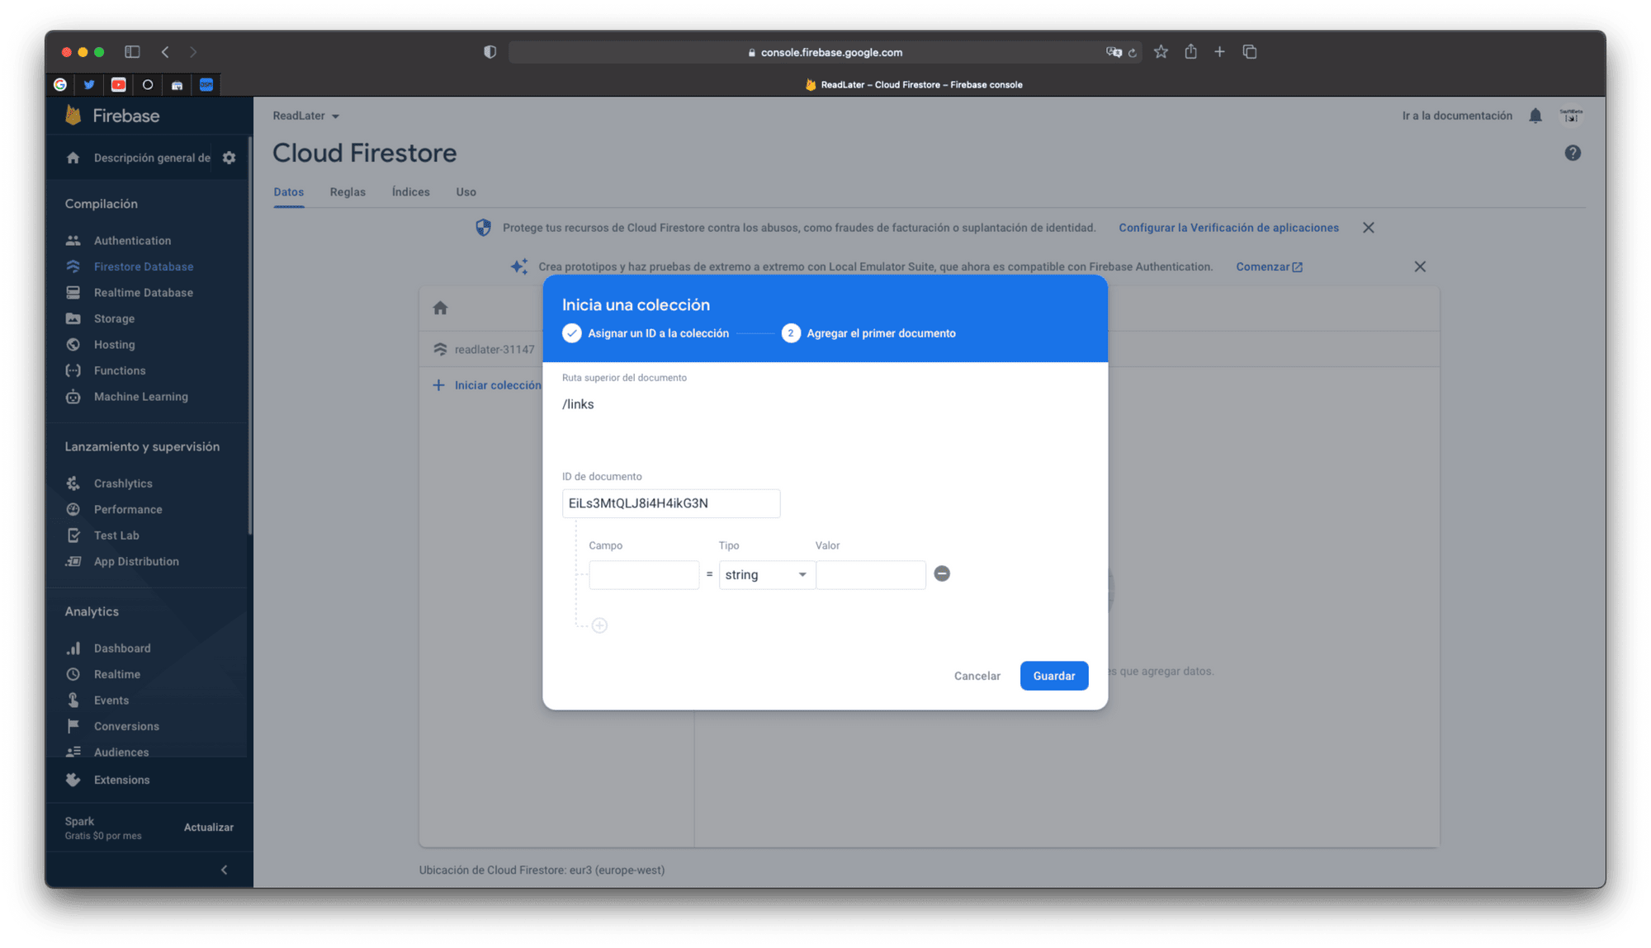This screenshot has width=1651, height=948.
Task: Click the Comenzar link
Action: (1269, 266)
